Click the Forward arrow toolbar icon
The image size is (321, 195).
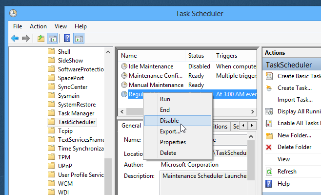tap(25, 38)
